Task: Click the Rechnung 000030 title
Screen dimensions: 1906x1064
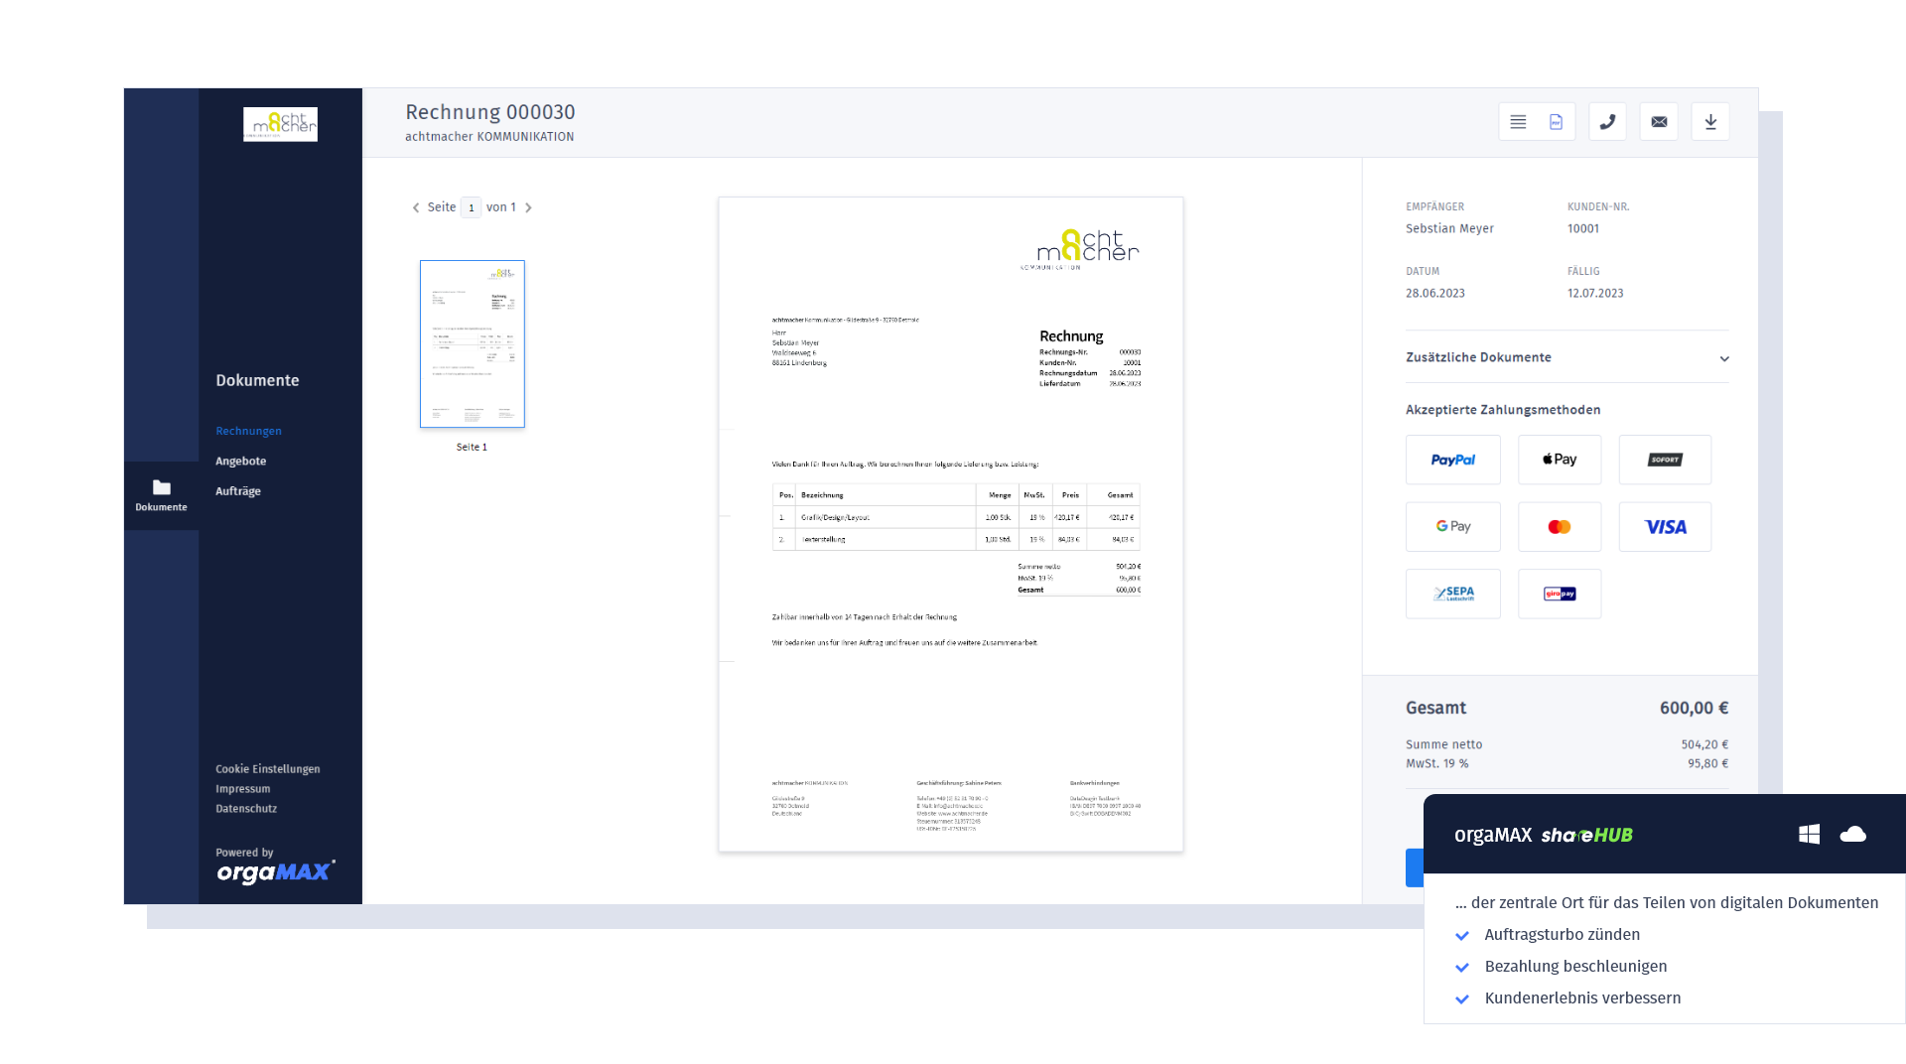Action: pyautogui.click(x=490, y=112)
